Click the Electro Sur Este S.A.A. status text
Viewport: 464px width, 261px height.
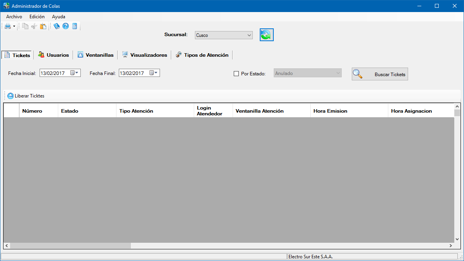coord(310,257)
